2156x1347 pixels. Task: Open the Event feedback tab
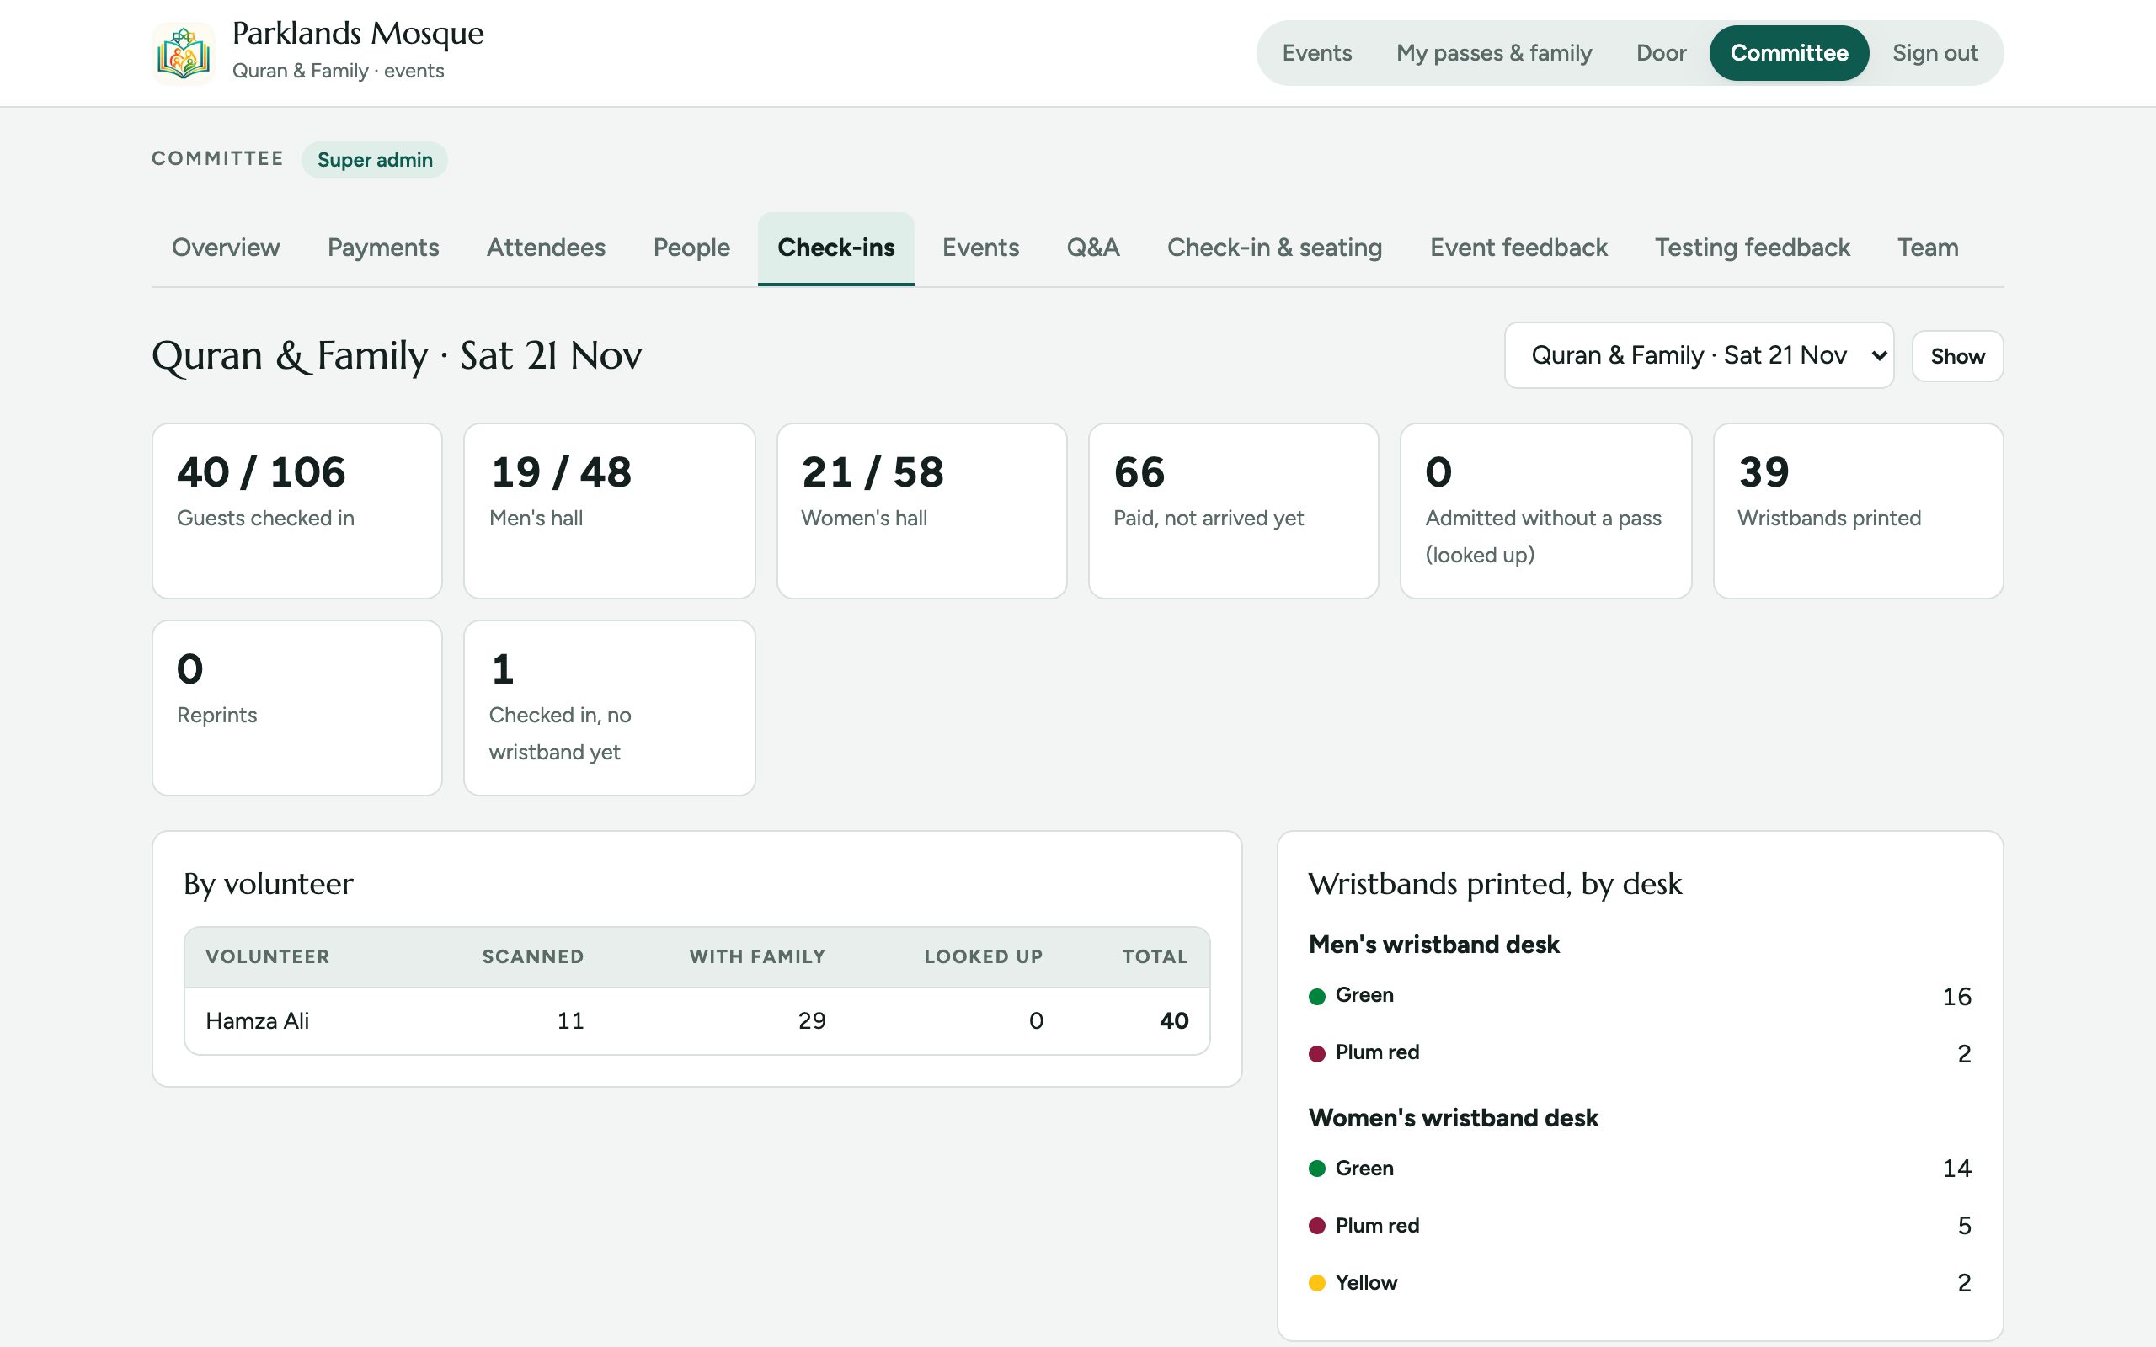(1518, 248)
